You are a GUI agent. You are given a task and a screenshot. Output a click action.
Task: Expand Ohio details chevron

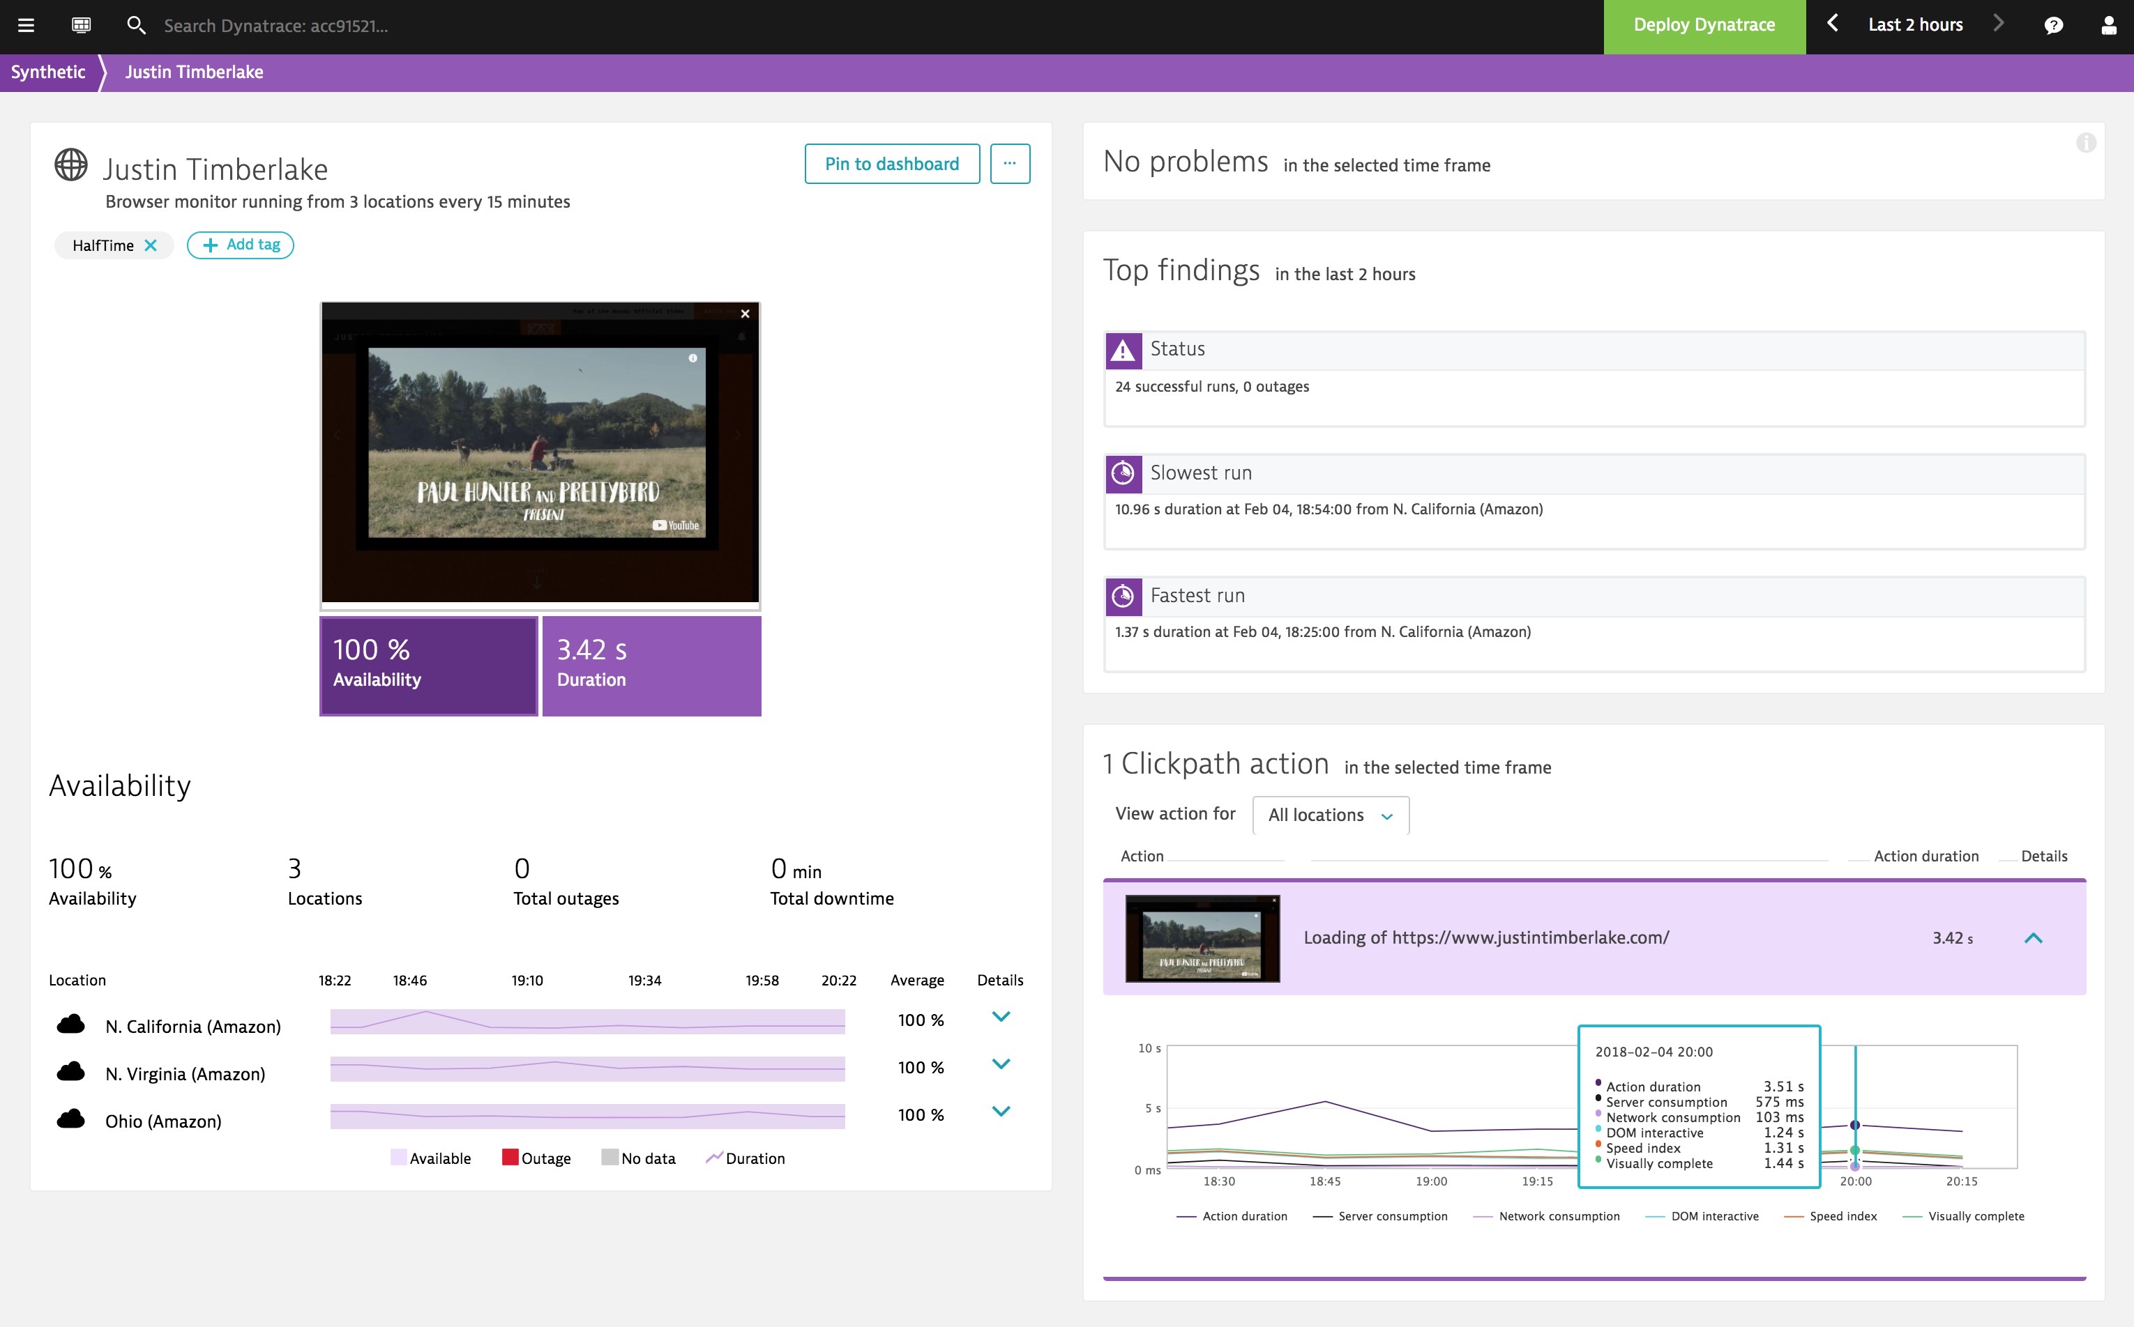coord(1001,1112)
